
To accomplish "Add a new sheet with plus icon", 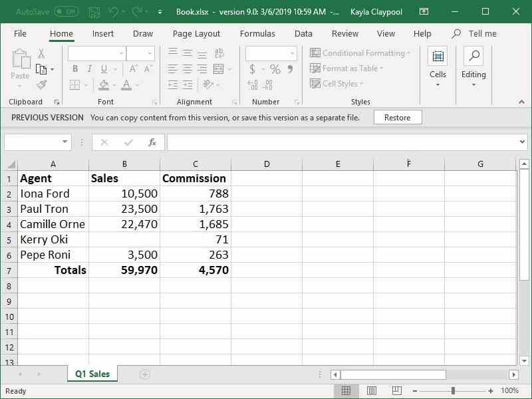I will [144, 374].
